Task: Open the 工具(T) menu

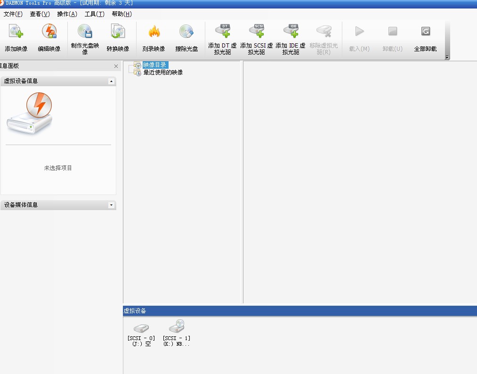Action: tap(95, 14)
